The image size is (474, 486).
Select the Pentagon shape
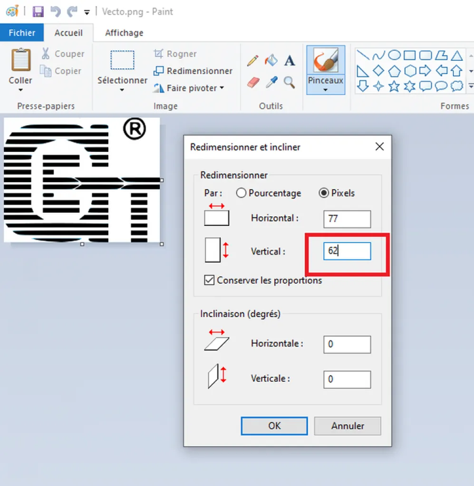[394, 71]
